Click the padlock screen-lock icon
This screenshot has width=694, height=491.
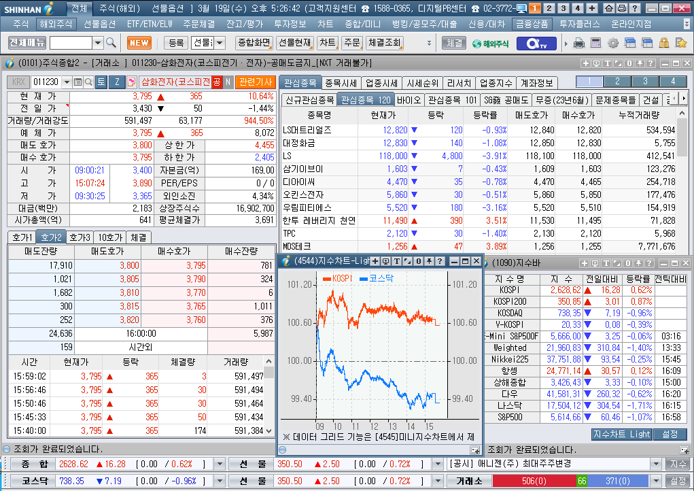pyautogui.click(x=664, y=43)
